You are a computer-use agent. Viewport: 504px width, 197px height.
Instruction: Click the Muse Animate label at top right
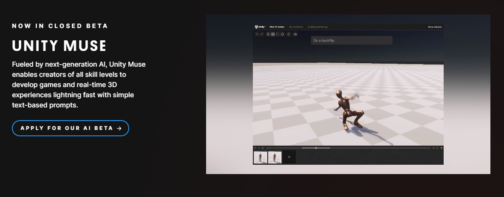pyautogui.click(x=435, y=27)
